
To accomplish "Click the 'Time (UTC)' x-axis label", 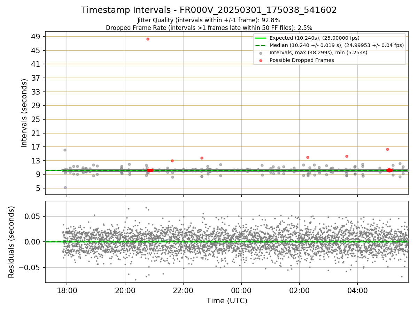I will point(227,301).
